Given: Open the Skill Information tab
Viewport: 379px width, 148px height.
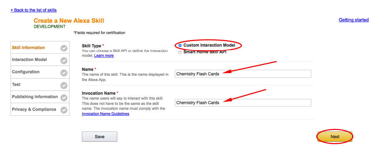Looking at the screenshot, I should click(28, 48).
